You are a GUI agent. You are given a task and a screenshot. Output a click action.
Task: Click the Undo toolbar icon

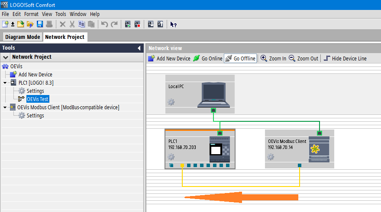click(x=104, y=24)
